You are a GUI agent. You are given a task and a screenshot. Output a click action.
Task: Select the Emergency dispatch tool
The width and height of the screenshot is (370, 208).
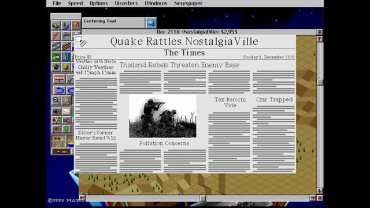pos(76,25)
